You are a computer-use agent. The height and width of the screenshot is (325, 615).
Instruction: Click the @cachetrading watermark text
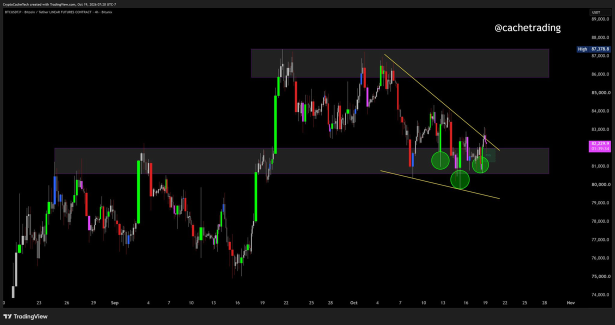pyautogui.click(x=527, y=28)
